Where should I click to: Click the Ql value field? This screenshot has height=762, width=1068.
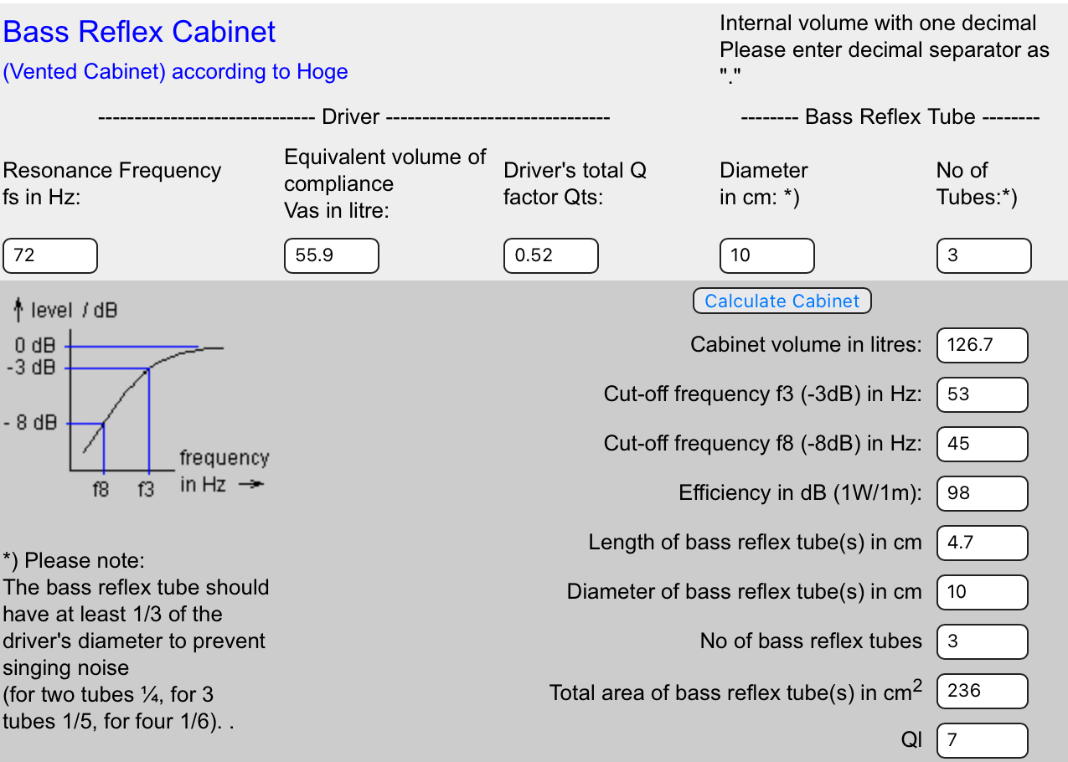click(982, 740)
